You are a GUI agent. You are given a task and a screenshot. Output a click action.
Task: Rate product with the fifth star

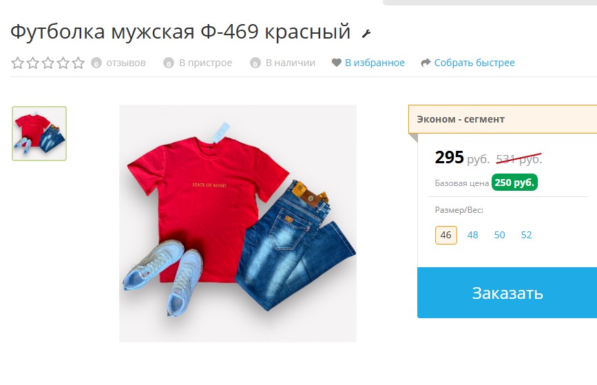(x=78, y=63)
